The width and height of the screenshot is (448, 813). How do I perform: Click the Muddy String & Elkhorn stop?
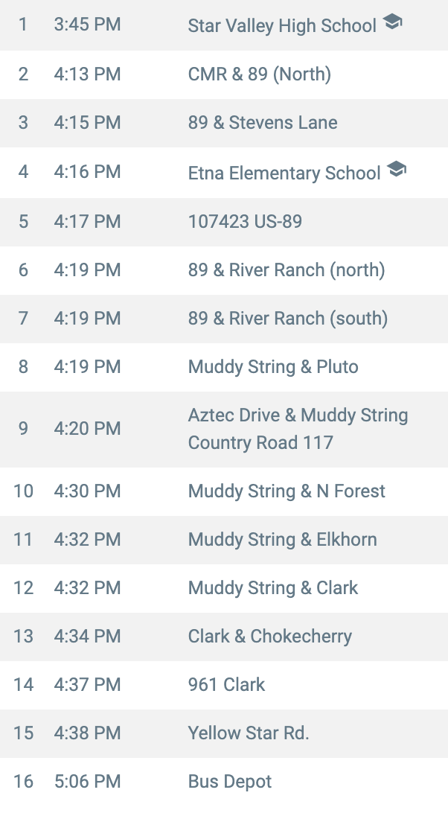tap(282, 540)
